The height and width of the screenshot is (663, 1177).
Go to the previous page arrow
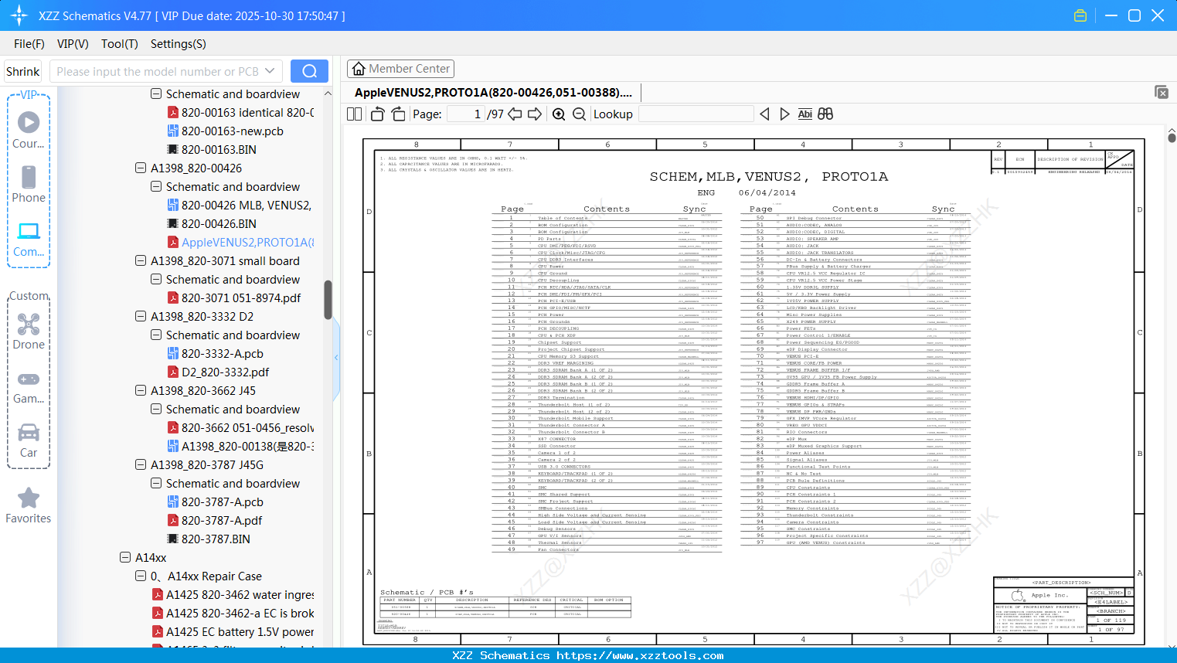(515, 114)
